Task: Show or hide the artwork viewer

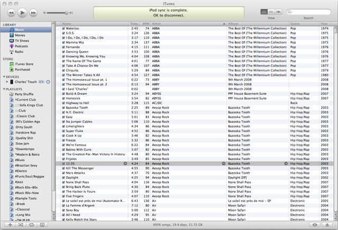Action: 42,225
